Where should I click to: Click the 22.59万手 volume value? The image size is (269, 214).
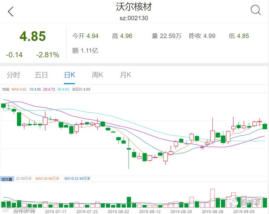point(24,179)
